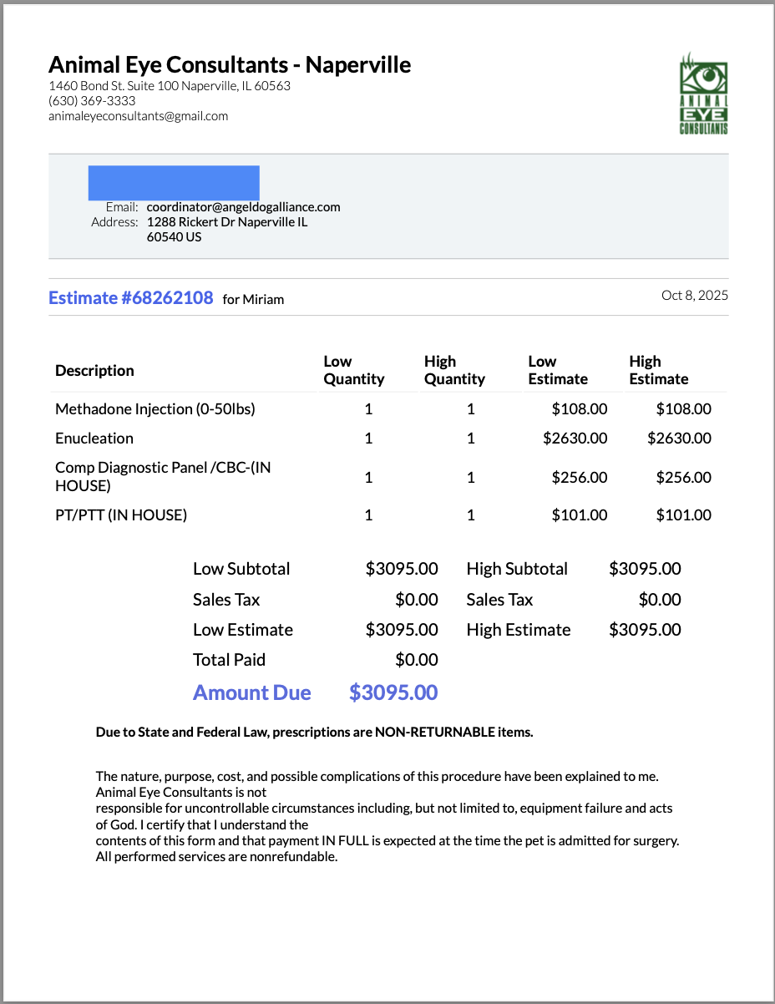
Task: Click the Total Paid label
Action: tap(229, 660)
